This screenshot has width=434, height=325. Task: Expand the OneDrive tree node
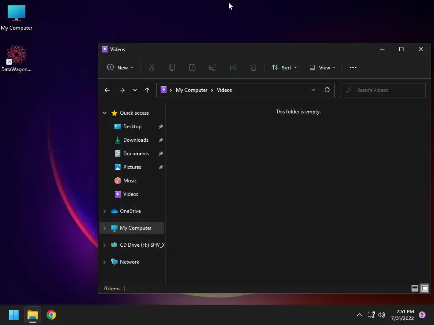pyautogui.click(x=105, y=211)
